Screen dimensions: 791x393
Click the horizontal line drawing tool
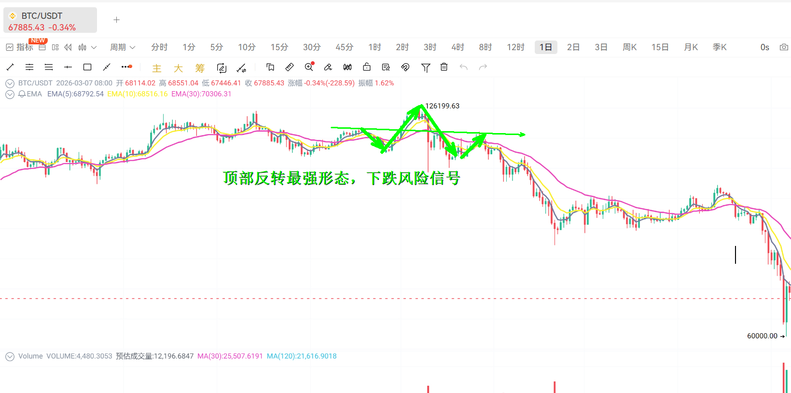pyautogui.click(x=68, y=67)
